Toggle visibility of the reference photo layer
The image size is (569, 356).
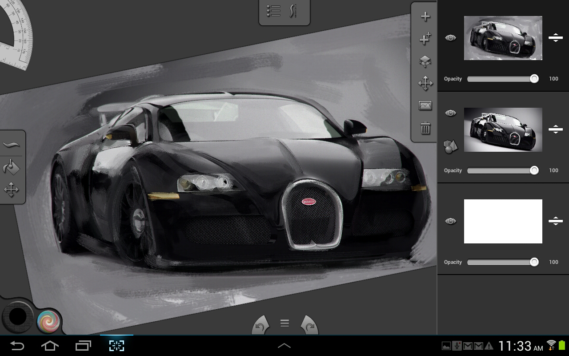tap(450, 113)
